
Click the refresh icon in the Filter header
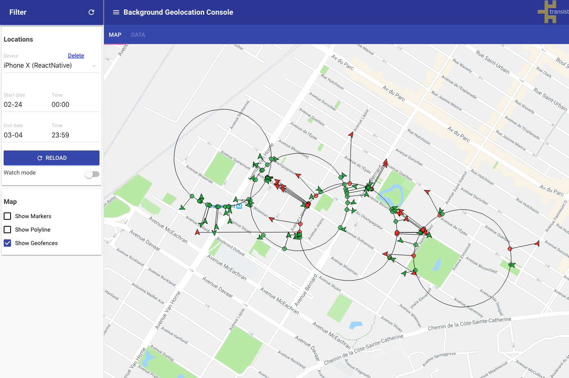tap(91, 12)
